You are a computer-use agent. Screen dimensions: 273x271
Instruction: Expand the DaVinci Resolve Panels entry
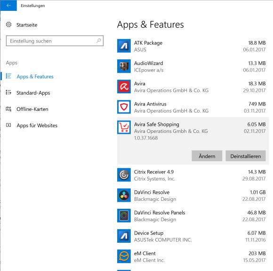click(193, 216)
